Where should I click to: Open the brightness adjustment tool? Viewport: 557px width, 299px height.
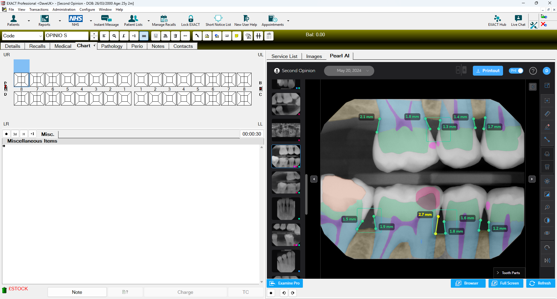547,181
